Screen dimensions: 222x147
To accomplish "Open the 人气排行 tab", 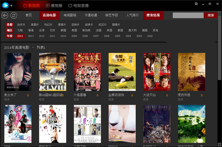I will pyautogui.click(x=132, y=15).
